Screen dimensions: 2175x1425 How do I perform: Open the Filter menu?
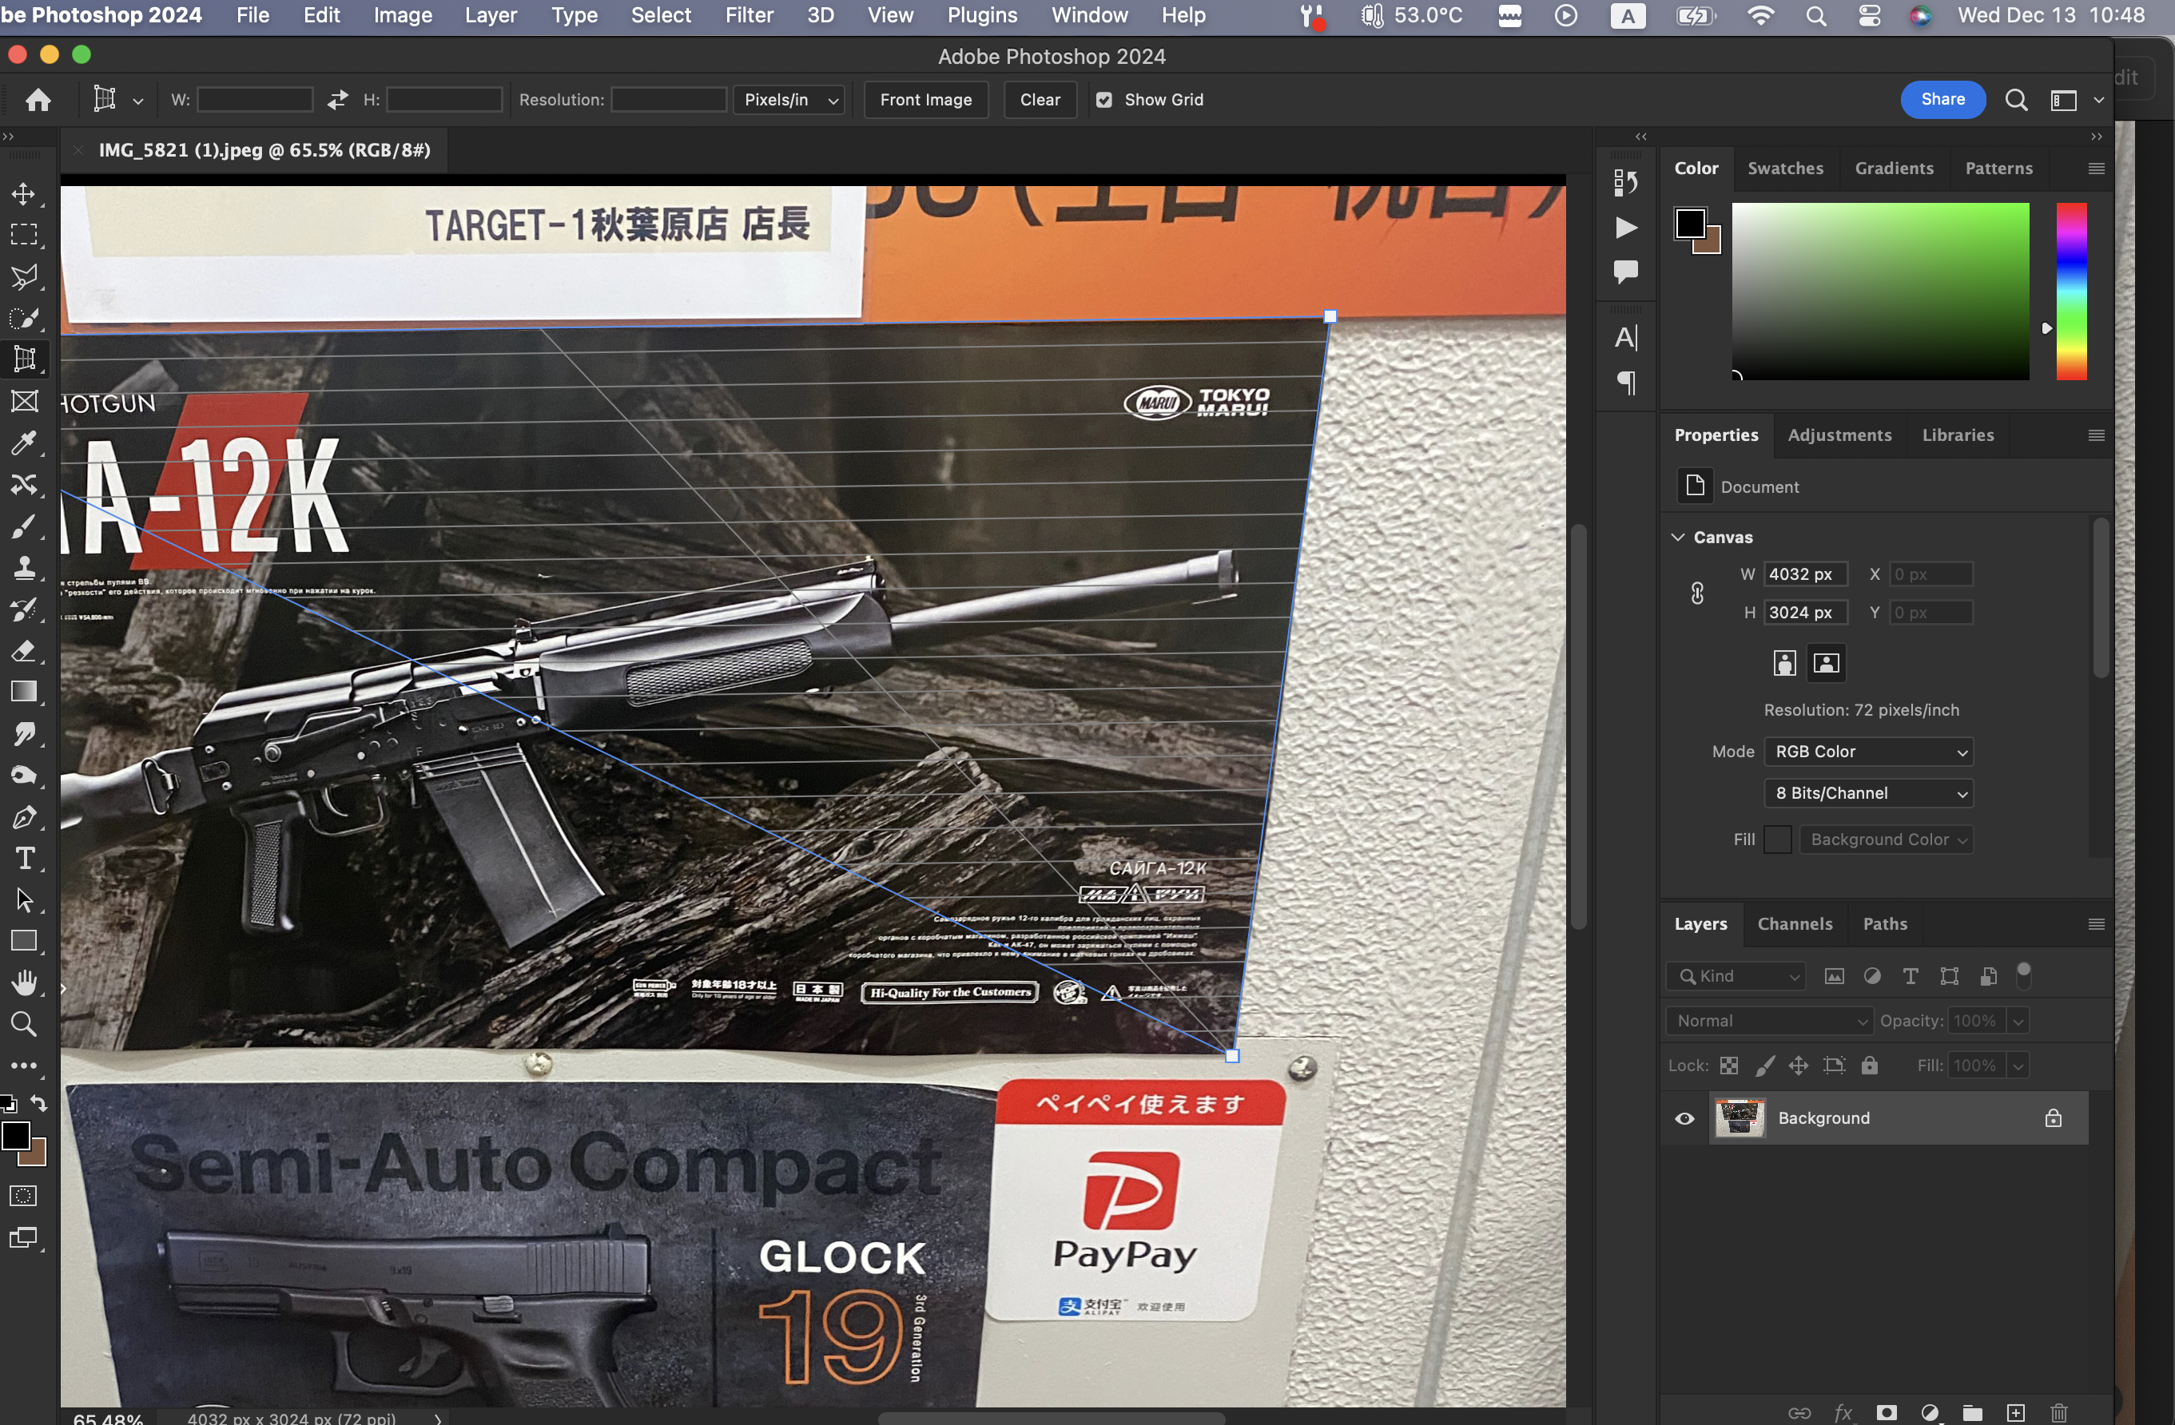coord(749,15)
